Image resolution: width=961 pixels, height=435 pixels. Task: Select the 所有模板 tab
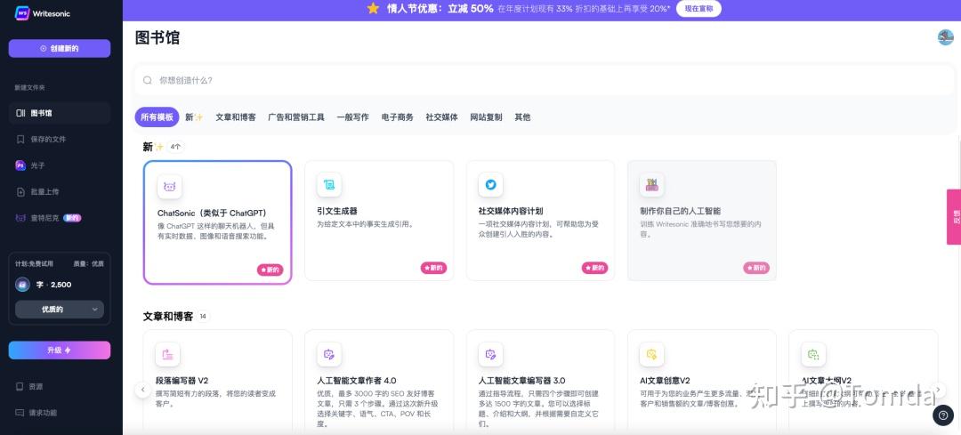[x=157, y=117]
